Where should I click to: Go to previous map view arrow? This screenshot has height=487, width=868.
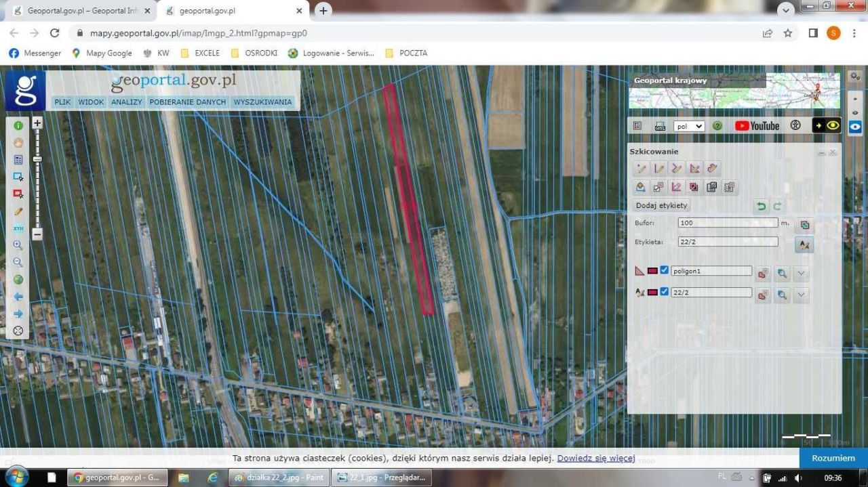pyautogui.click(x=18, y=297)
